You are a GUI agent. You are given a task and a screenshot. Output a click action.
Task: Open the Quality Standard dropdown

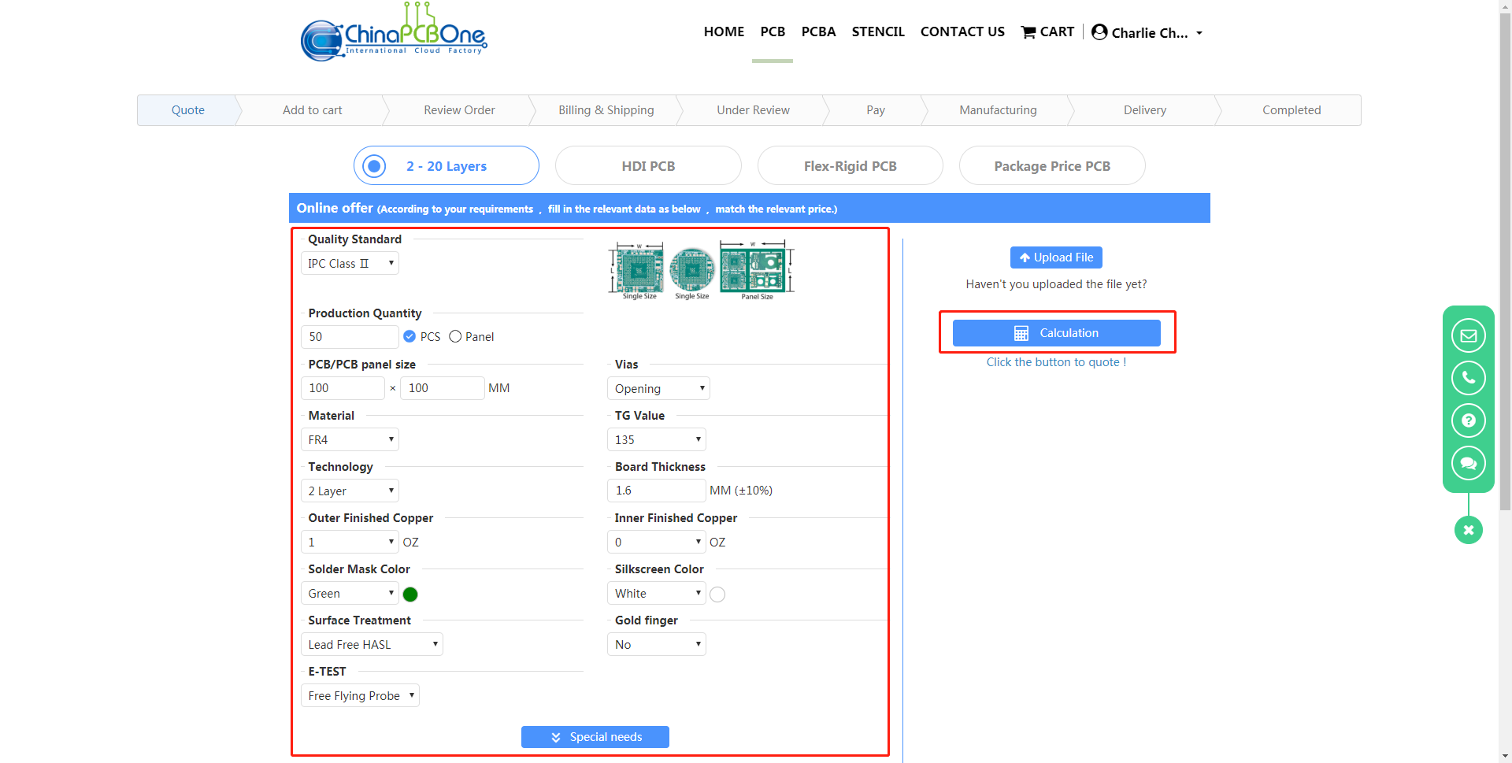coord(350,264)
